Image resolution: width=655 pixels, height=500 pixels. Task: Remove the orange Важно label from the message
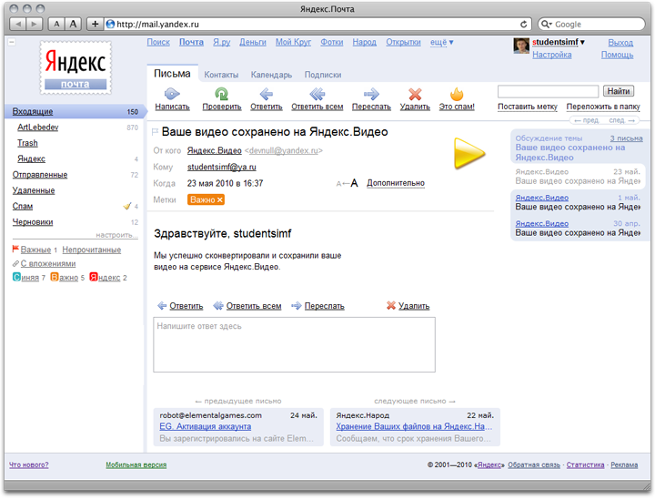[220, 199]
